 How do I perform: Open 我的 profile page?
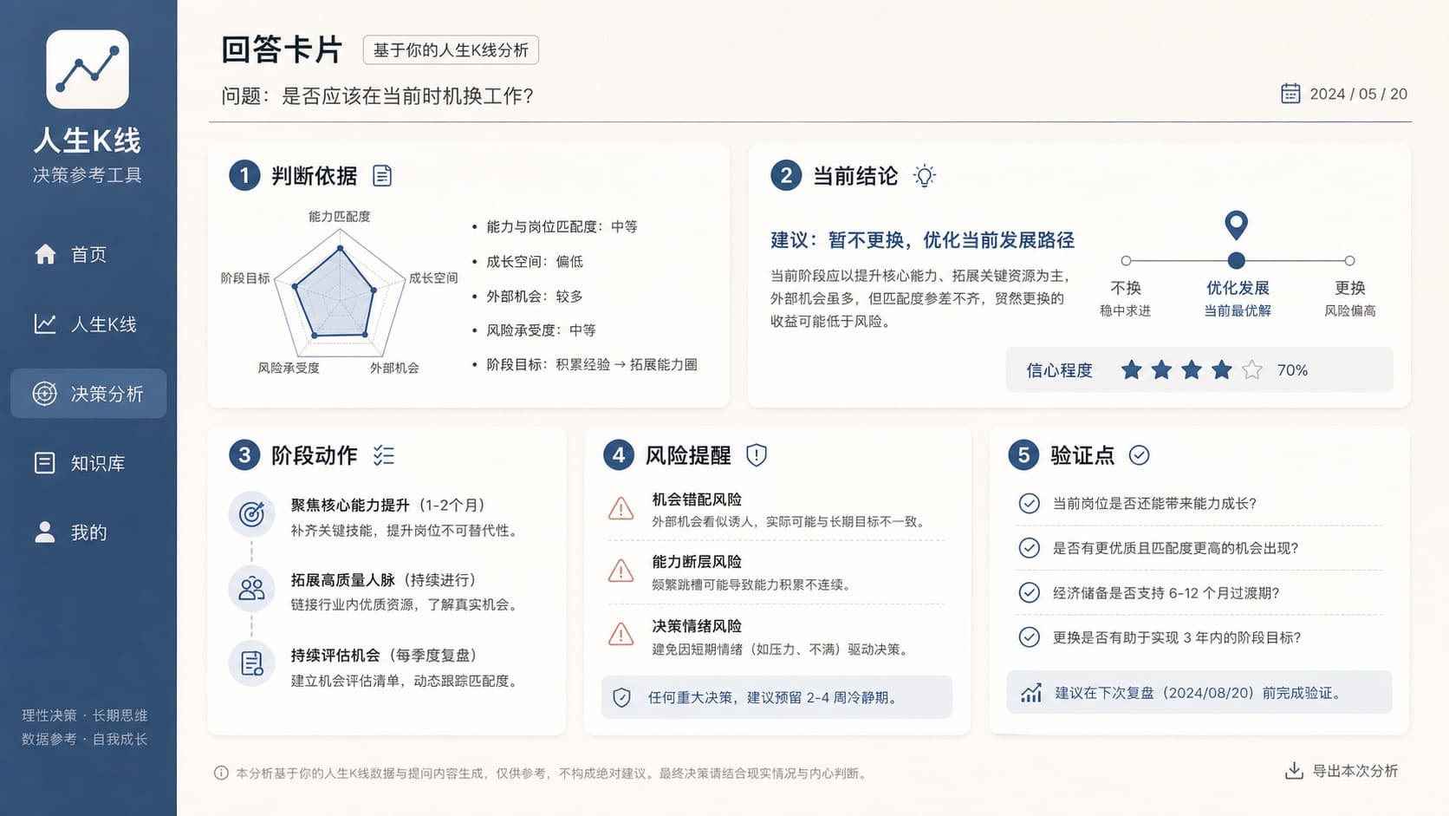click(x=88, y=532)
